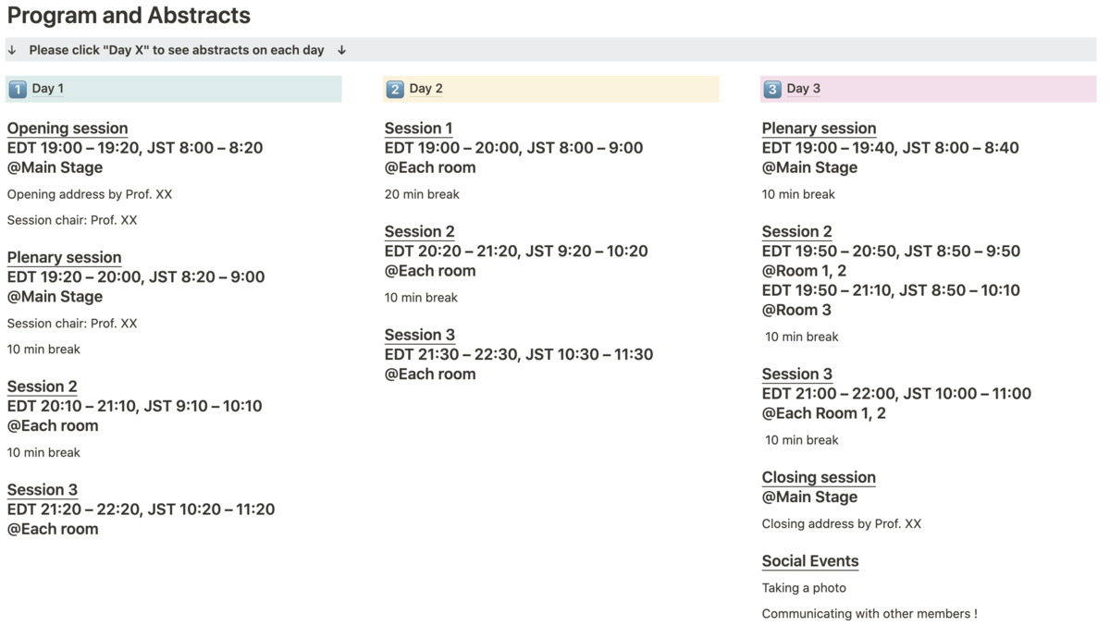Click the number 3 emoji icon beside Day 3

pyautogui.click(x=771, y=89)
